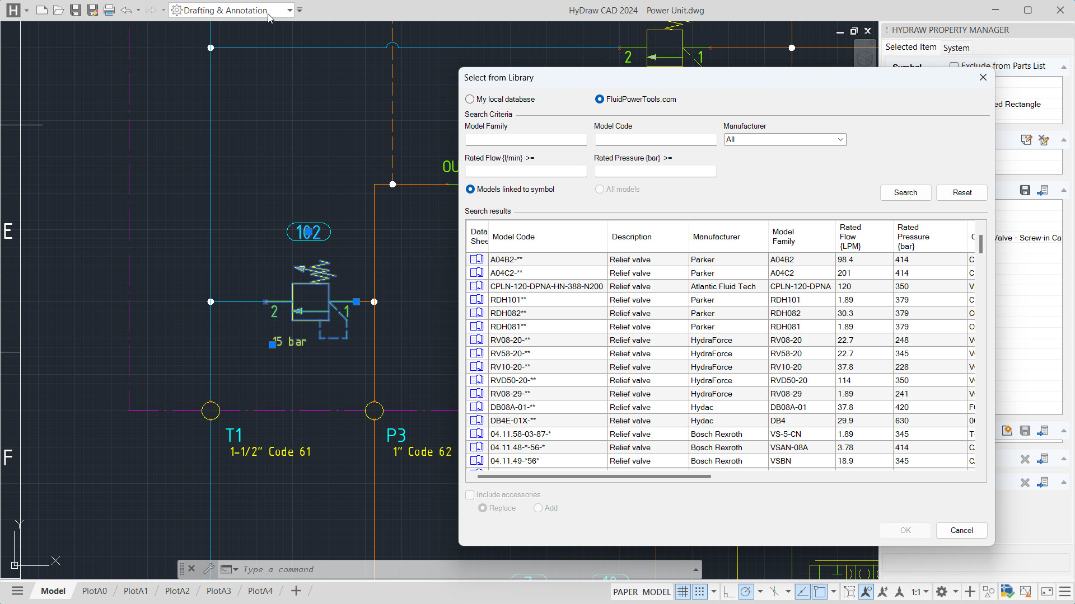This screenshot has width=1075, height=604.
Task: Click the workspace switching gear icon
Action: 942,592
